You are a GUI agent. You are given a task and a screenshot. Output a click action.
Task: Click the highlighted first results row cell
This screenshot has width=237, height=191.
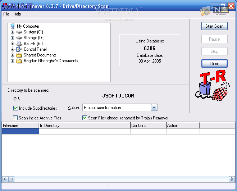click(x=20, y=131)
